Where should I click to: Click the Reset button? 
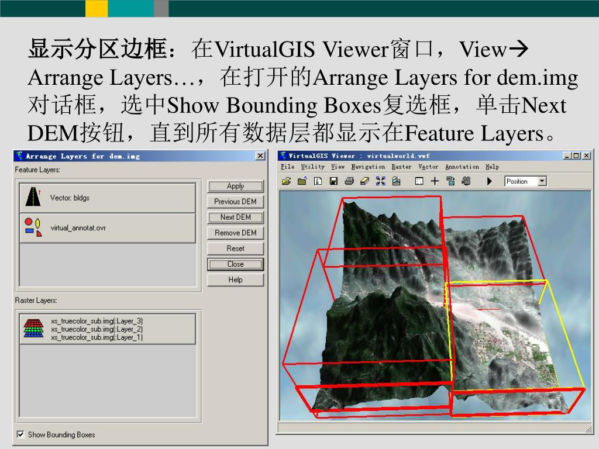[235, 248]
